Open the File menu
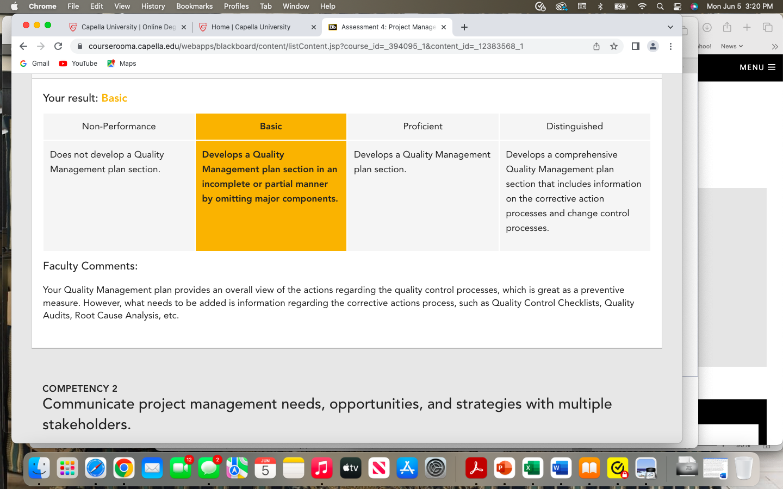 pos(73,6)
